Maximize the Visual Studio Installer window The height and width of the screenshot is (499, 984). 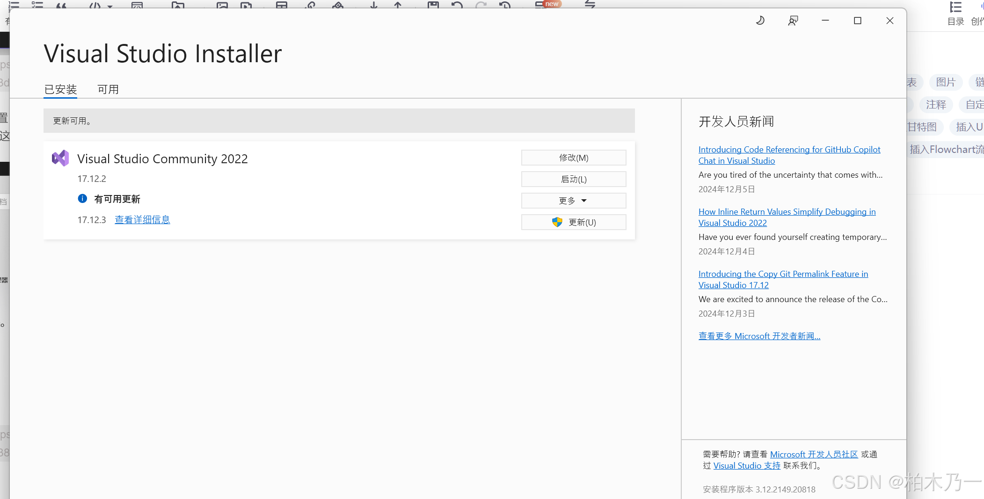click(x=858, y=21)
